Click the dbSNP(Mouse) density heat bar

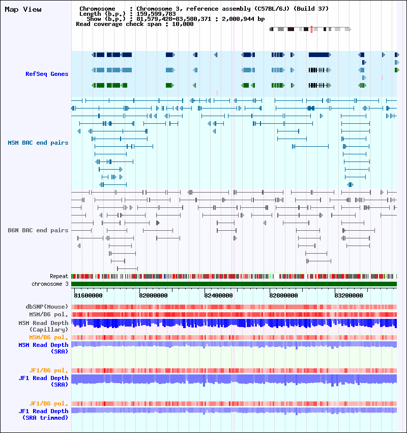234,307
